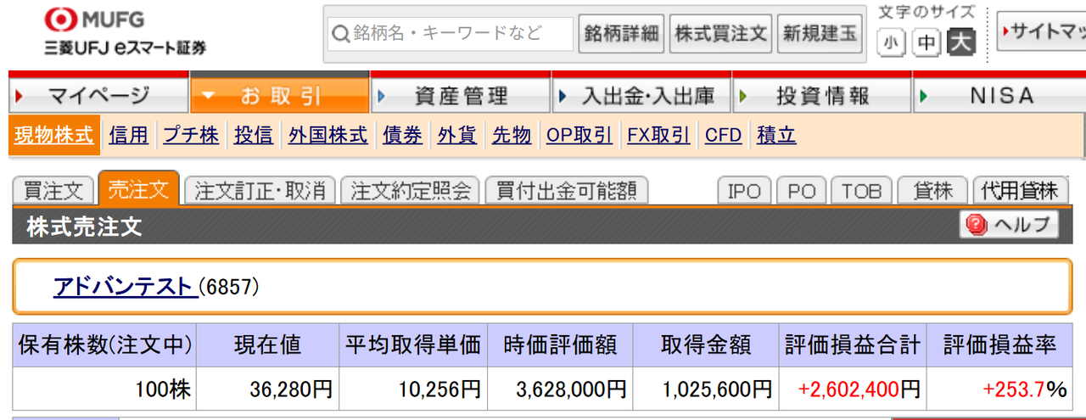Image resolution: width=1086 pixels, height=420 pixels.
Task: Click the search magnifier icon
Action: pos(340,34)
